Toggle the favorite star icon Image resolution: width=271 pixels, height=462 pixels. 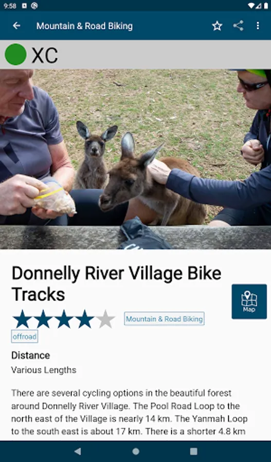pyautogui.click(x=217, y=26)
